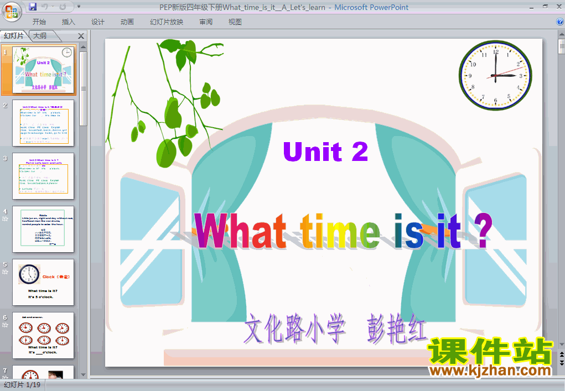Screen dimensions: 565x391
Task: Go to previous slide double-arrow button
Action: pyautogui.click(x=561, y=355)
